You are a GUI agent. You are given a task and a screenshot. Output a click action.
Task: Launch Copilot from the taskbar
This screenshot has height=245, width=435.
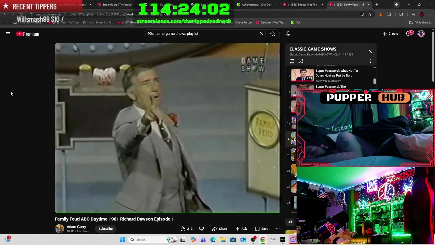pos(193,240)
